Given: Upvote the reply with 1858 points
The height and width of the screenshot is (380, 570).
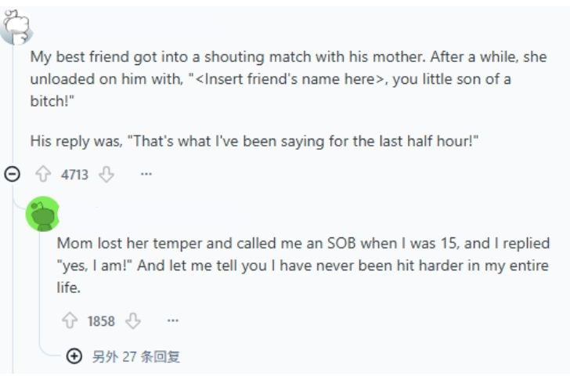Looking at the screenshot, I should pos(72,320).
